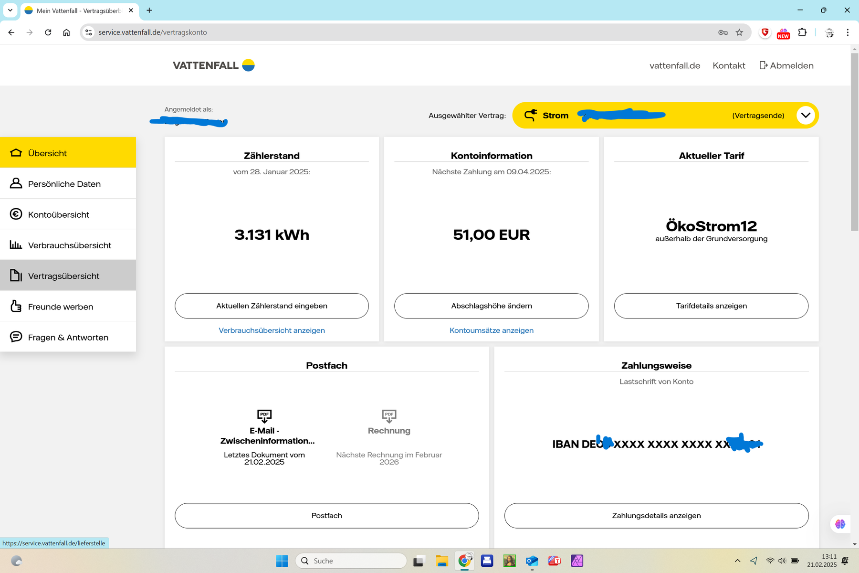The image size is (859, 573).
Task: Download the E-Mail Zwischeninformation PDF icon
Action: click(x=264, y=416)
